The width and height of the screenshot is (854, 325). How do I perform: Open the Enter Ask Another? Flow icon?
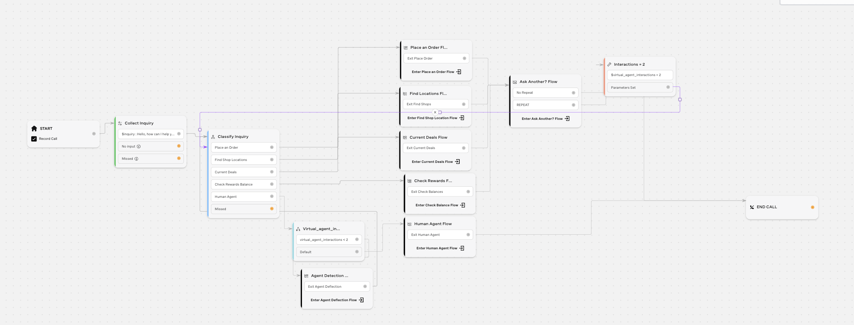click(567, 119)
